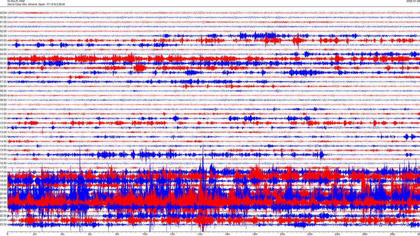Select the 09:30 time row label
Viewport: 420px width, 236px height.
pos(3,100)
